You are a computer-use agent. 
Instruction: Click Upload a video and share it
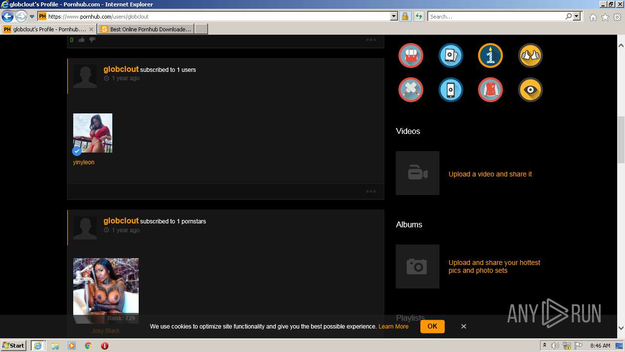pos(490,174)
